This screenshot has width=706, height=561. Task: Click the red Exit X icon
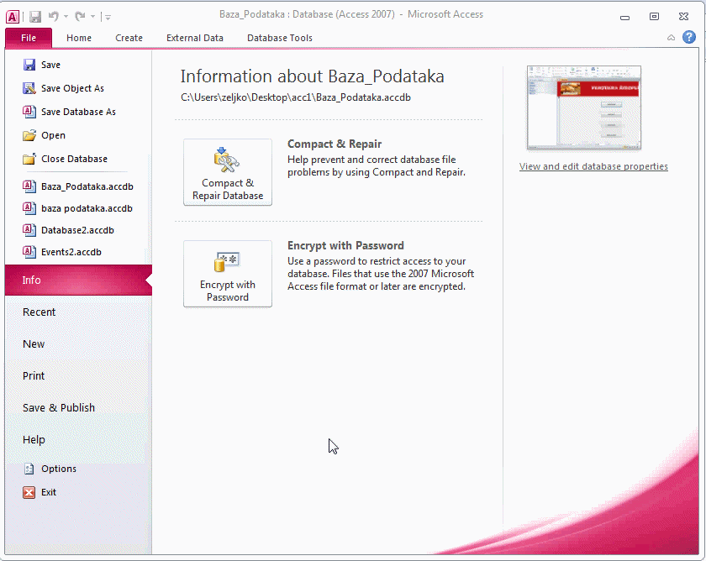[x=29, y=493]
